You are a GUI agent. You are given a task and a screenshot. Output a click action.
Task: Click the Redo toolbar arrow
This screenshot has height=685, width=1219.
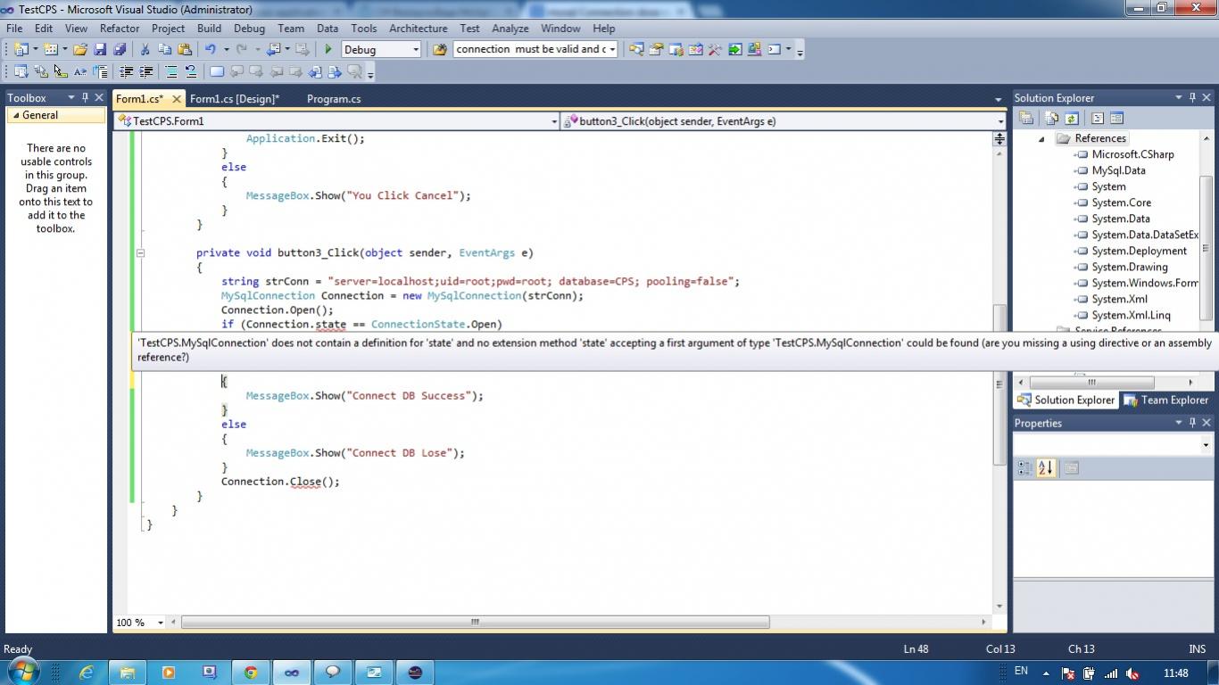click(241, 49)
